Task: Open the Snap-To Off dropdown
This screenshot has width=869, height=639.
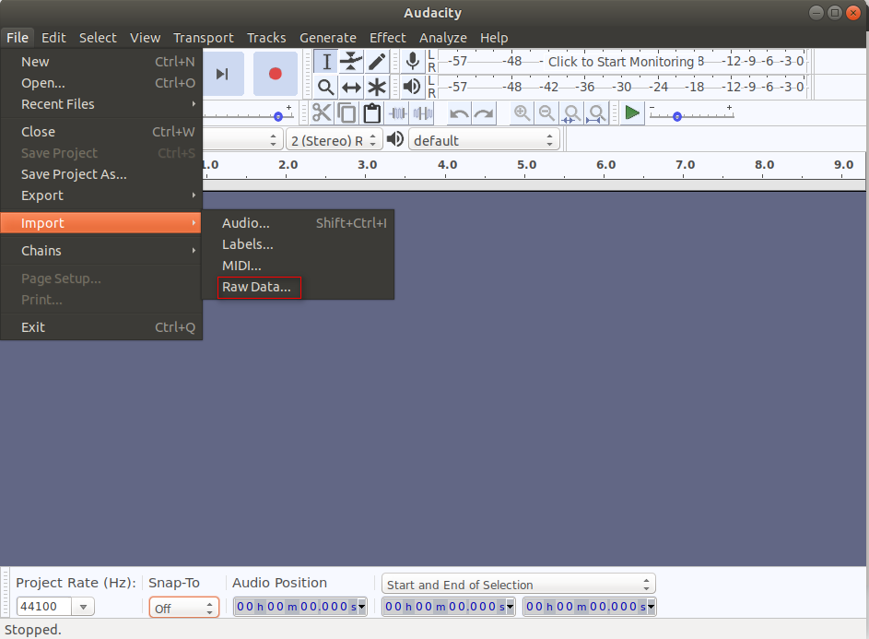Action: (x=184, y=608)
